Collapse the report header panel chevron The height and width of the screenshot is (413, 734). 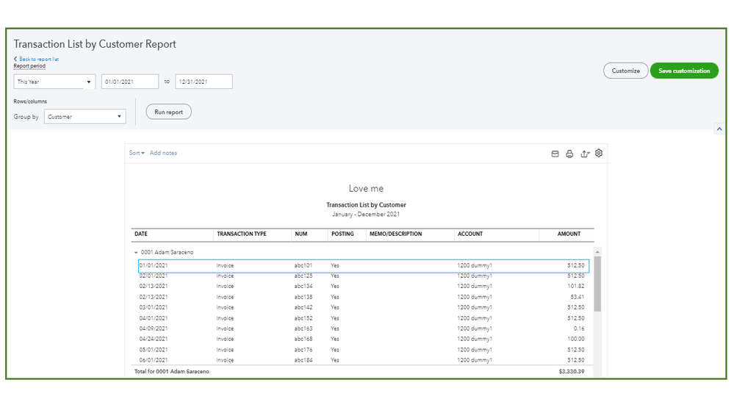tap(719, 129)
